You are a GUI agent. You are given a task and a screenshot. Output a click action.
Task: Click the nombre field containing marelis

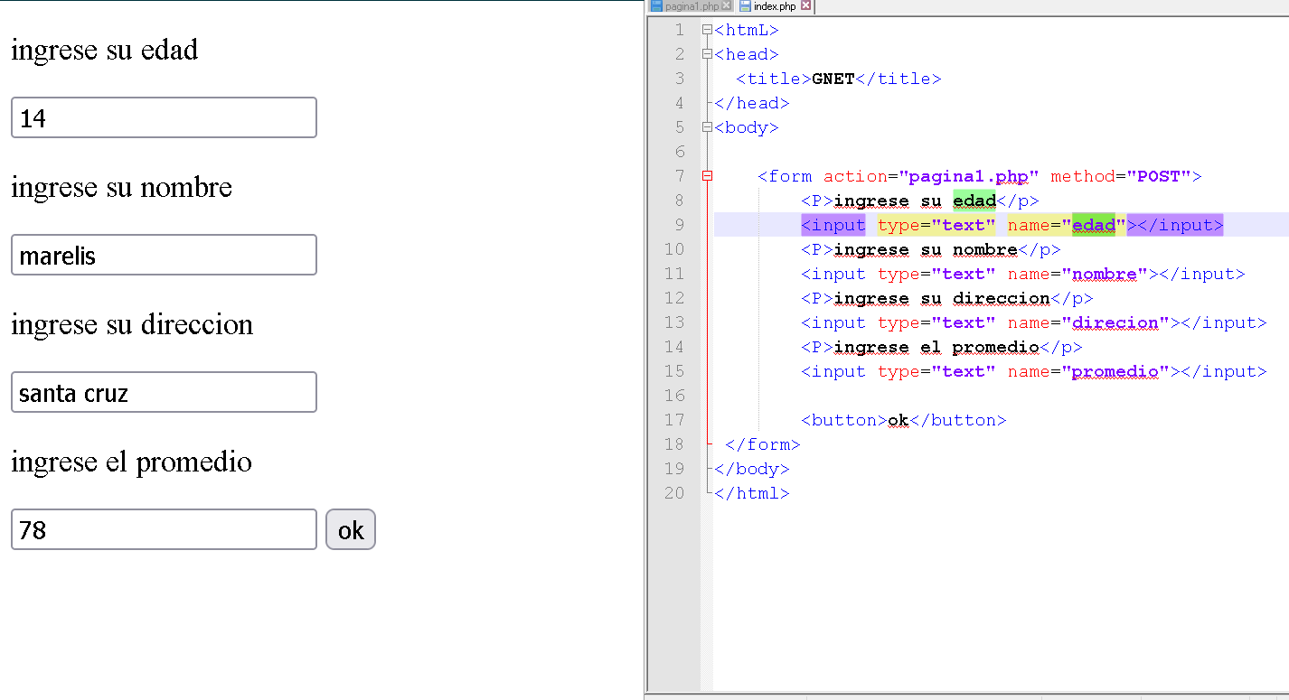[164, 255]
